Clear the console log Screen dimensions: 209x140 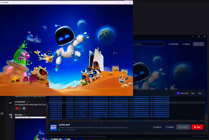click(x=200, y=93)
